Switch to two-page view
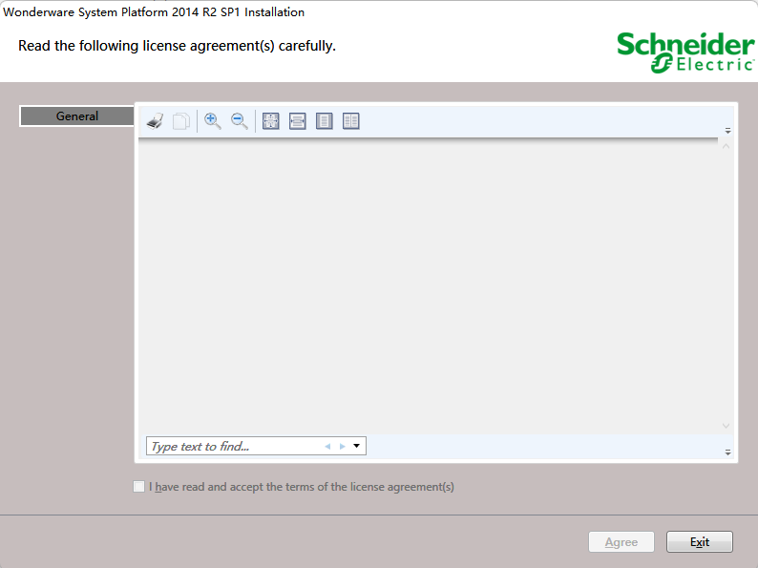The image size is (758, 568). coord(351,121)
